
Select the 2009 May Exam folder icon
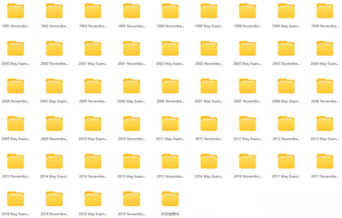[x=15, y=123]
